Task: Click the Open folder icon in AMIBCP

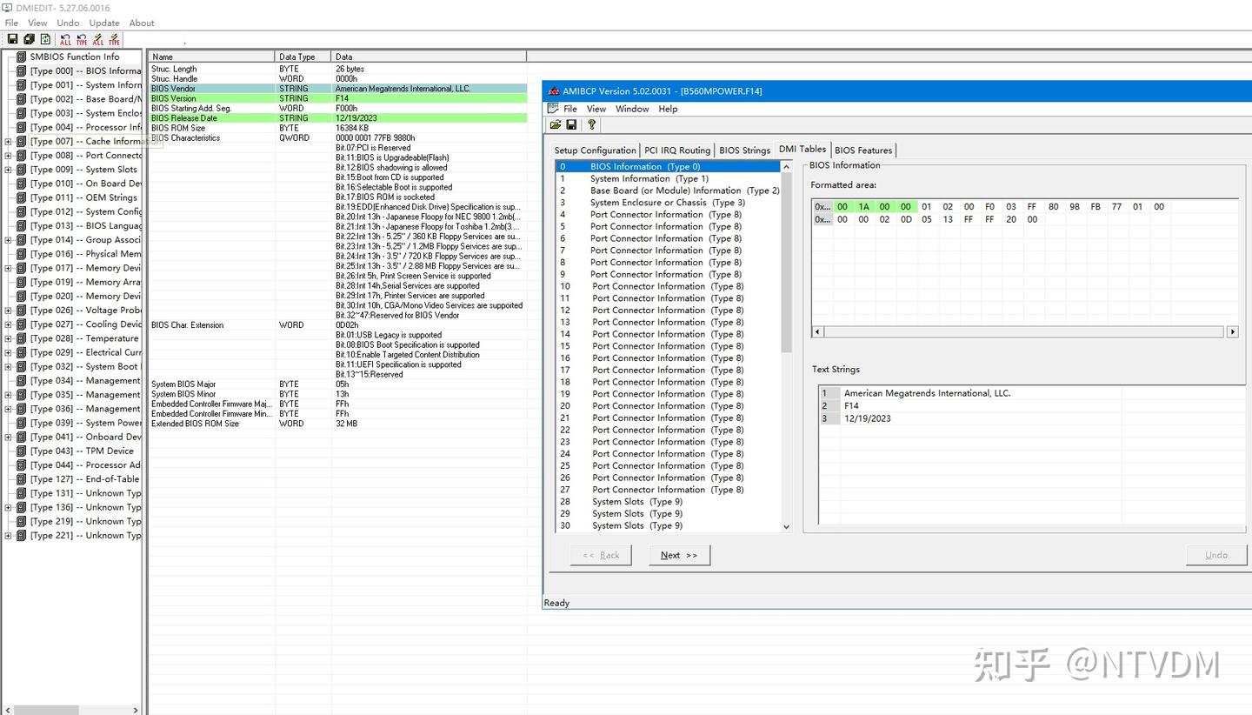Action: click(556, 124)
